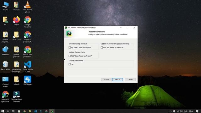Screen dimensions: 201x113
Task: Show hidden system tray icons
Action: (171, 111)
